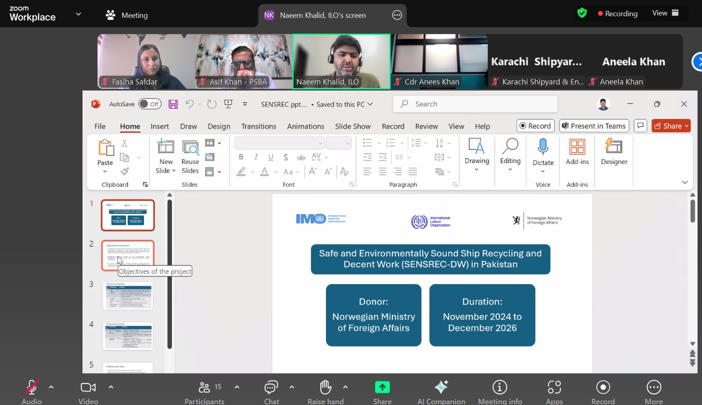This screenshot has height=405, width=702.
Task: Open Meeting info icon
Action: click(500, 387)
